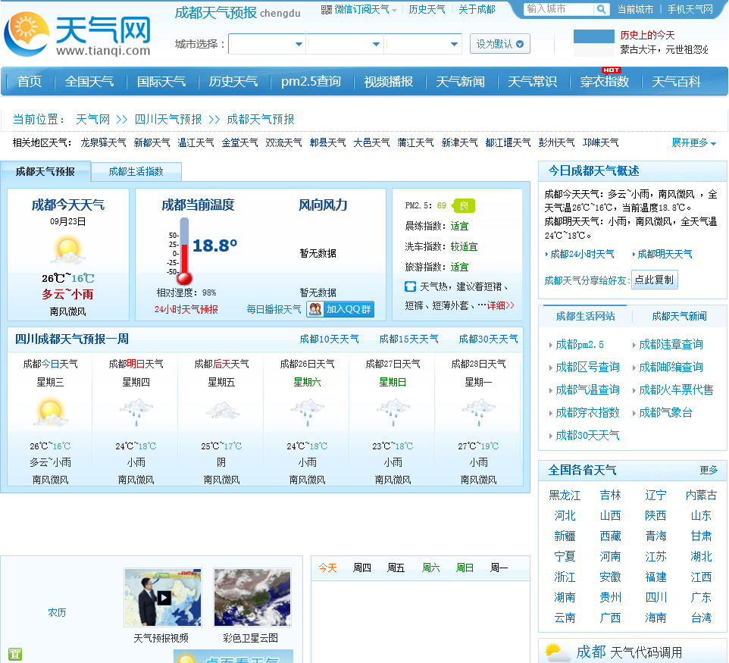Open the second city selection dropdown
The width and height of the screenshot is (729, 663).
345,44
